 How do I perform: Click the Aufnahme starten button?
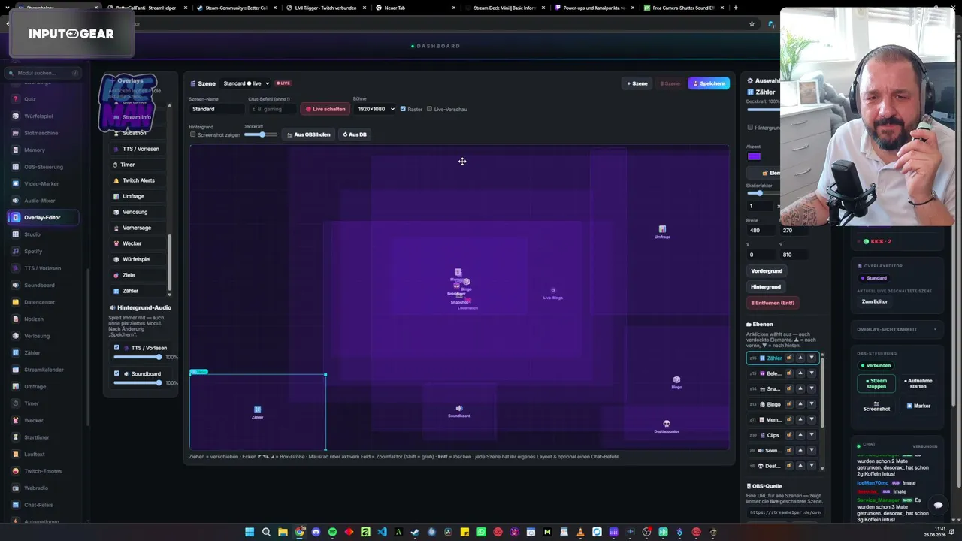point(918,383)
